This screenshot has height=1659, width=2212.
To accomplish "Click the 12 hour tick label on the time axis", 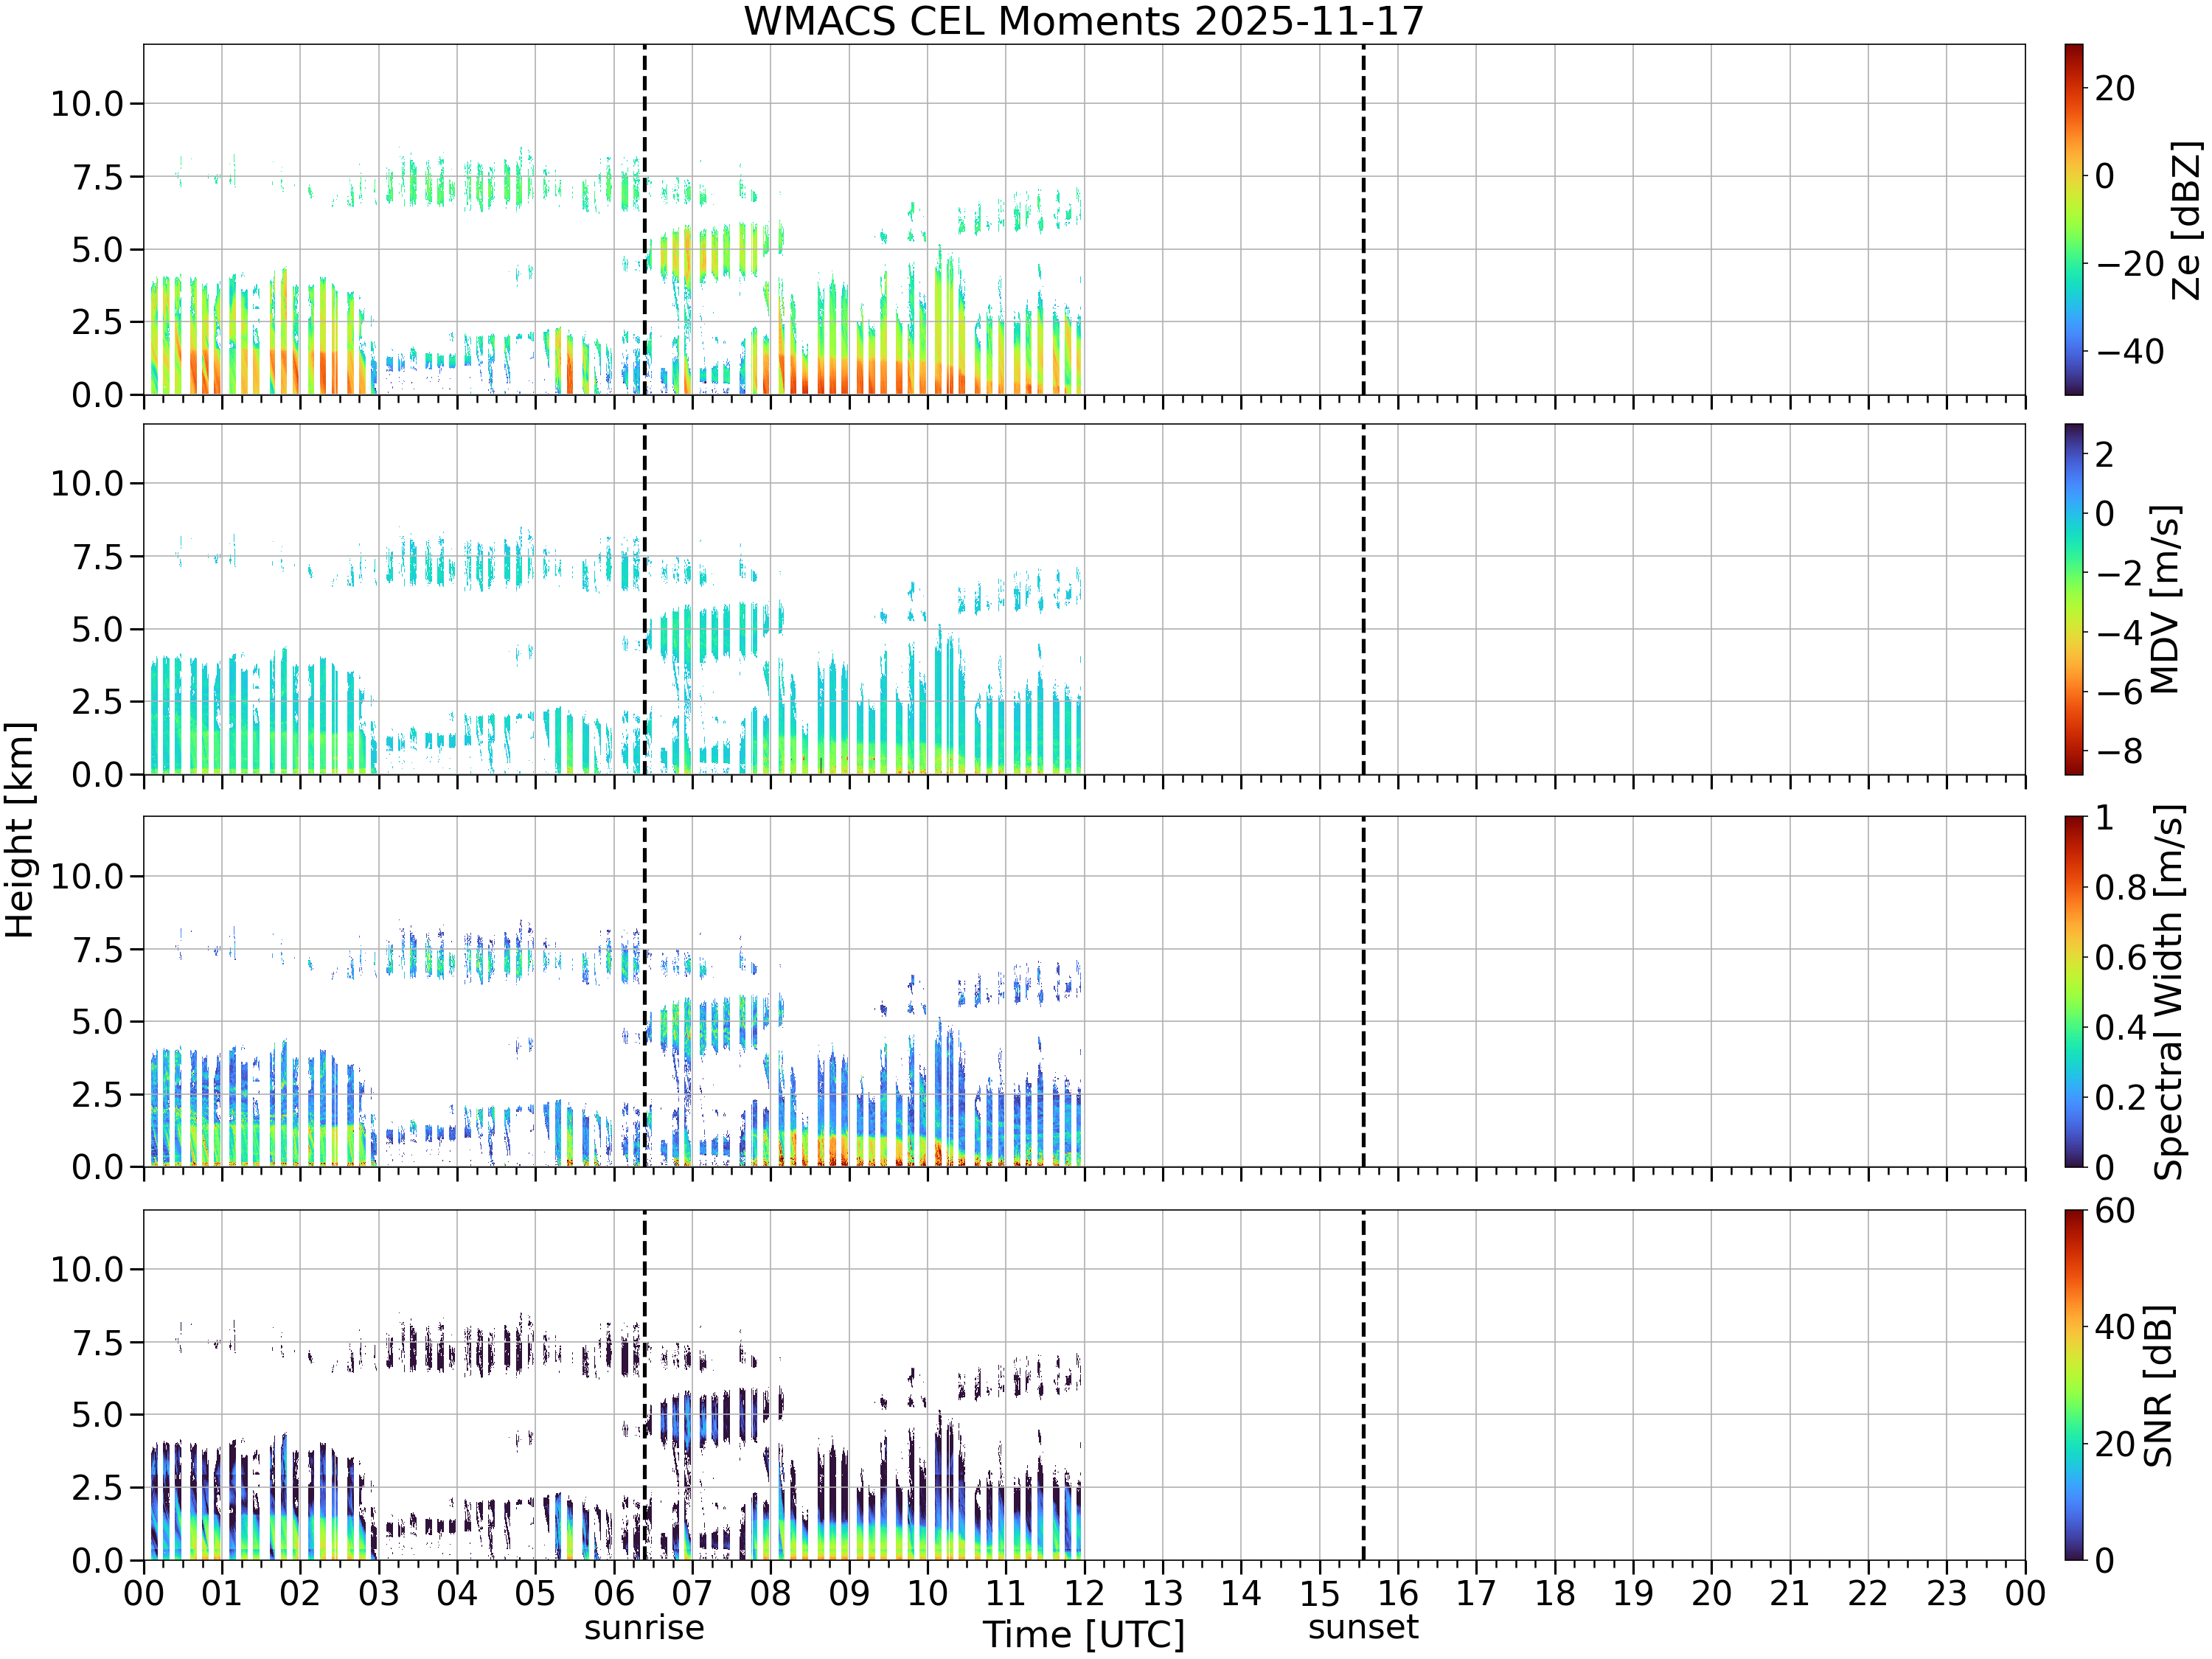I will click(1084, 1593).
